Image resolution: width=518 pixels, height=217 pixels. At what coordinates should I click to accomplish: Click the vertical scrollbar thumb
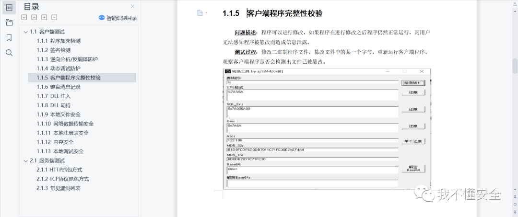pyautogui.click(x=515, y=66)
